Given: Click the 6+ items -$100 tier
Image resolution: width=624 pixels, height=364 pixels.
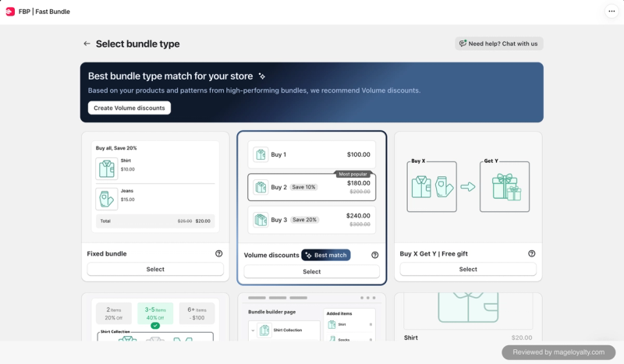Looking at the screenshot, I should click(x=197, y=313).
